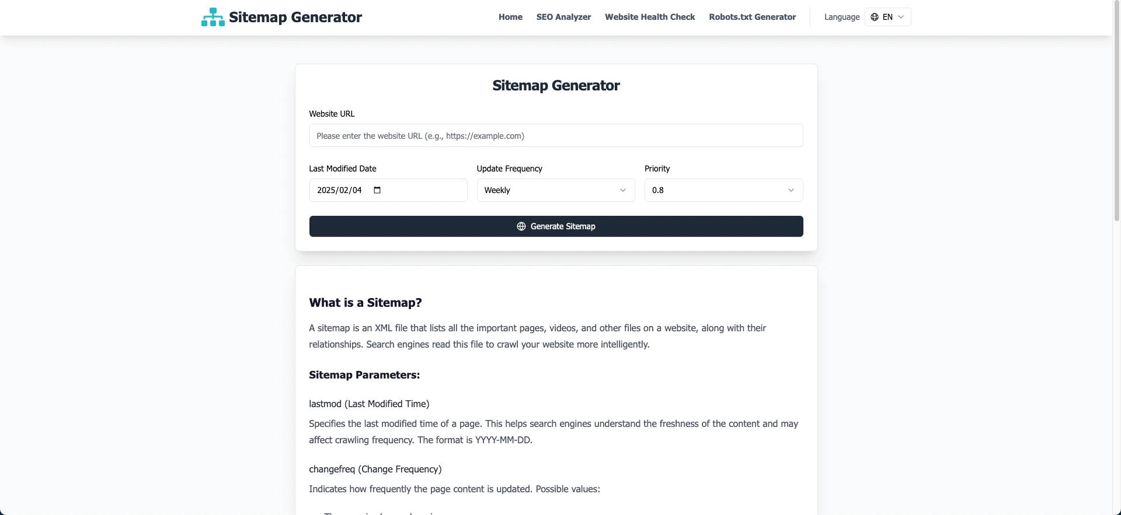Open the Priority dropdown showing 0.8

click(723, 190)
